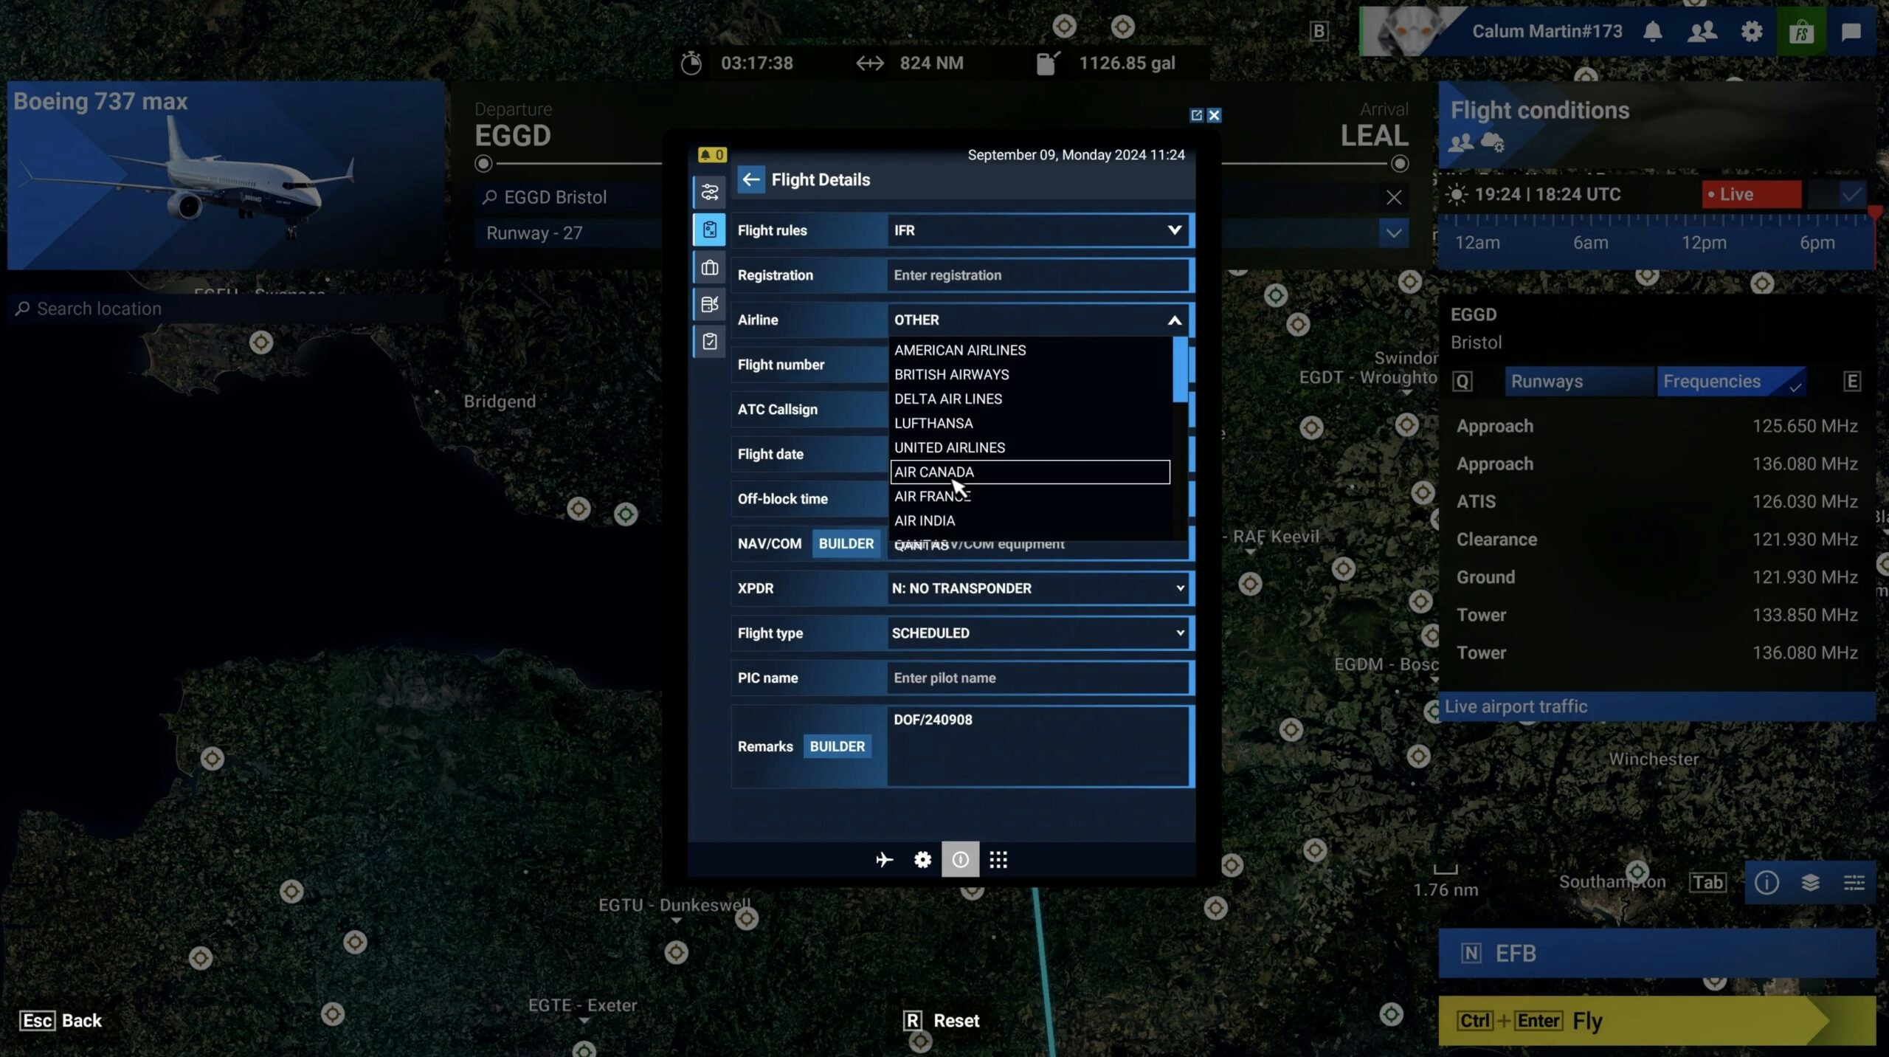Toggle the Live weather option
This screenshot has height=1057, width=1889.
tap(1751, 194)
